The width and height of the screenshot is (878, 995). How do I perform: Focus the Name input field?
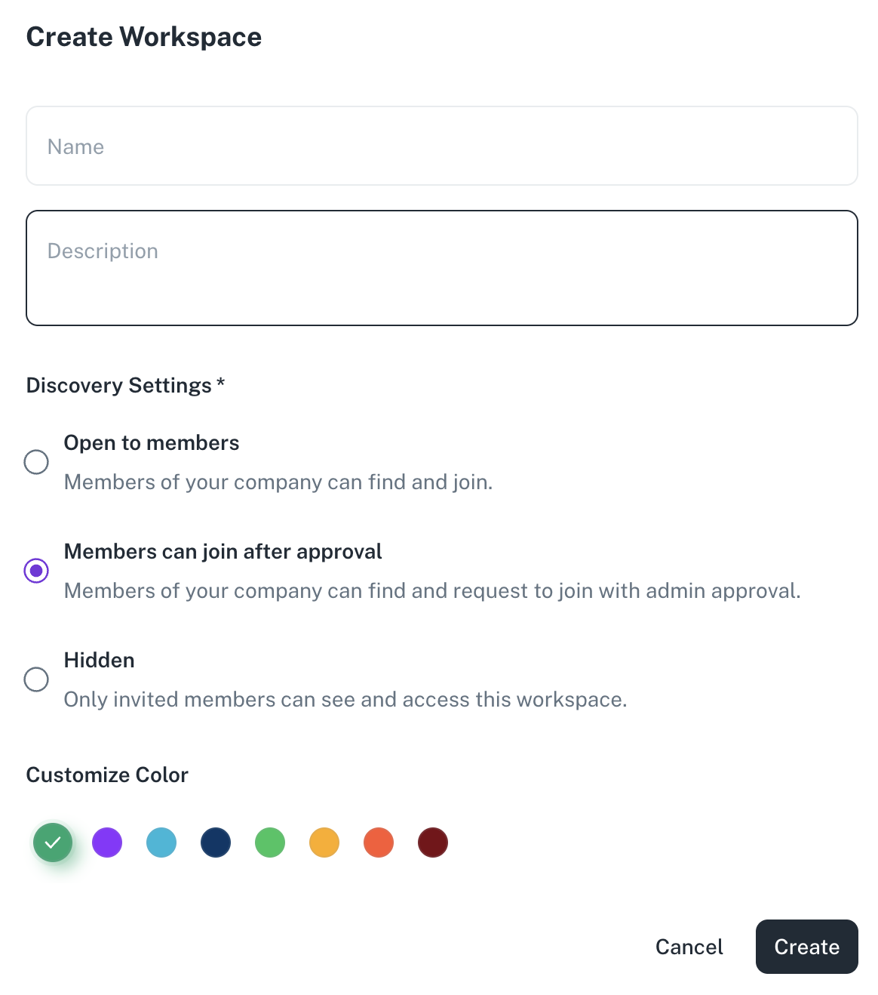442,146
